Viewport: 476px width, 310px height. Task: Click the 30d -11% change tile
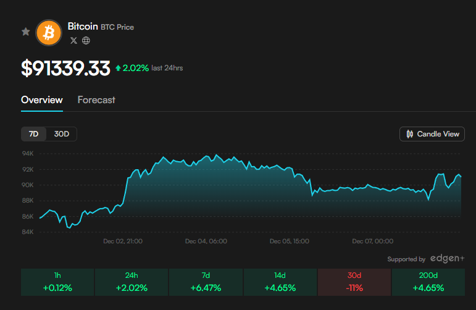(x=354, y=282)
